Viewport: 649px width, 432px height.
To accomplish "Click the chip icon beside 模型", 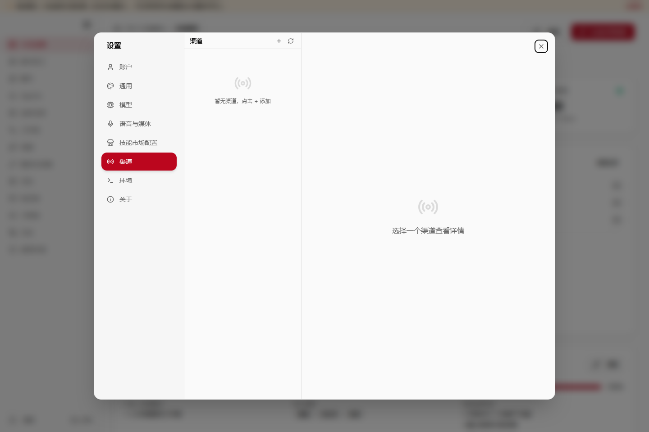I will click(110, 105).
